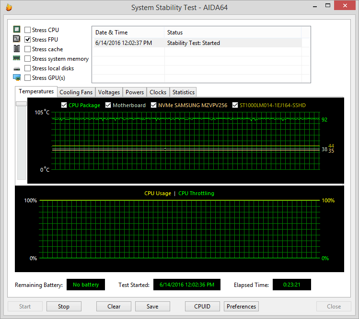
Task: Select the Temperatures tab
Action: tap(36, 91)
